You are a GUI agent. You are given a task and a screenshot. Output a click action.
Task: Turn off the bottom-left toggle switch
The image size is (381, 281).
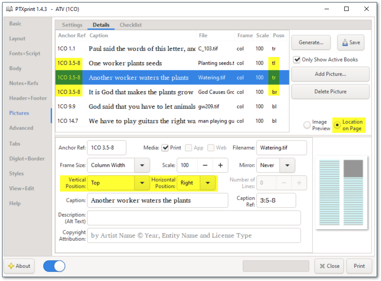click(54, 266)
